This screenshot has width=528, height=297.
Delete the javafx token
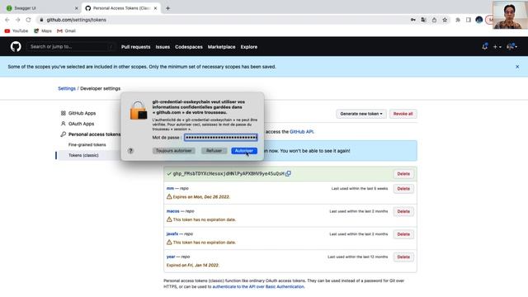click(403, 234)
